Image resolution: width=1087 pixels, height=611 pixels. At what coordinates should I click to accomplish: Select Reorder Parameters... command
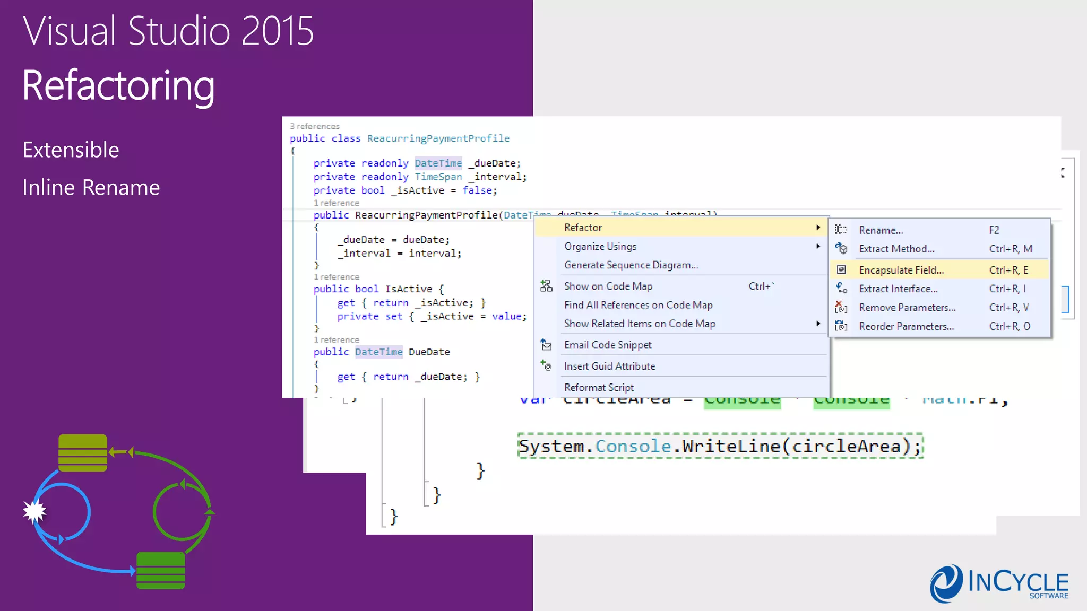(939, 326)
